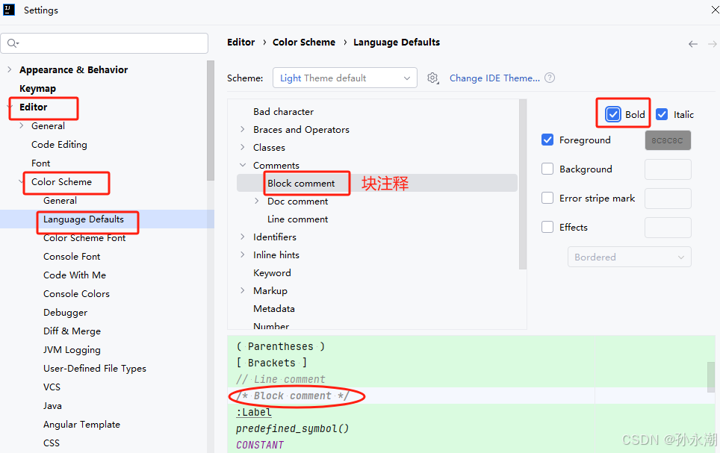Open Code With Me settings

[75, 275]
